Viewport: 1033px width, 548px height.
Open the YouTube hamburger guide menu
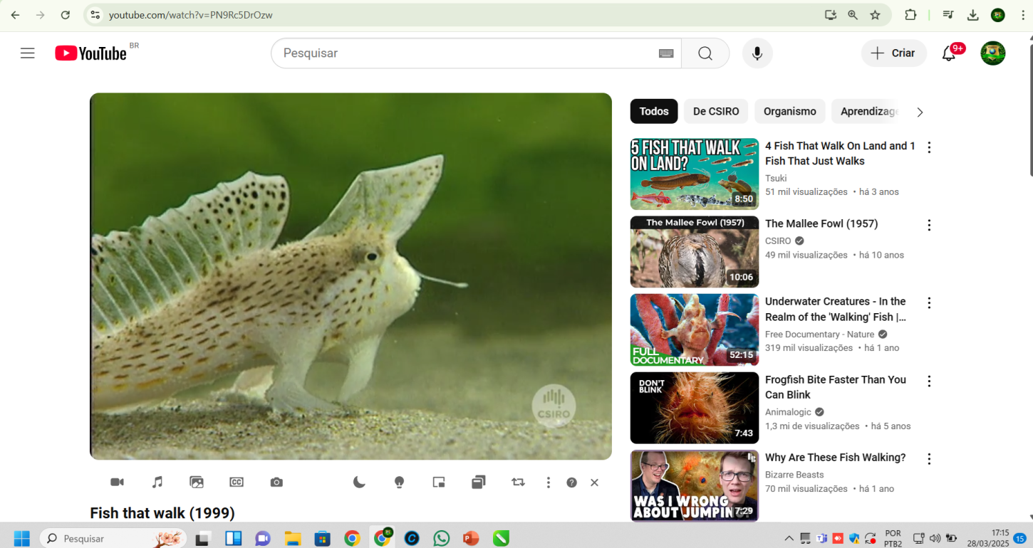coord(28,53)
